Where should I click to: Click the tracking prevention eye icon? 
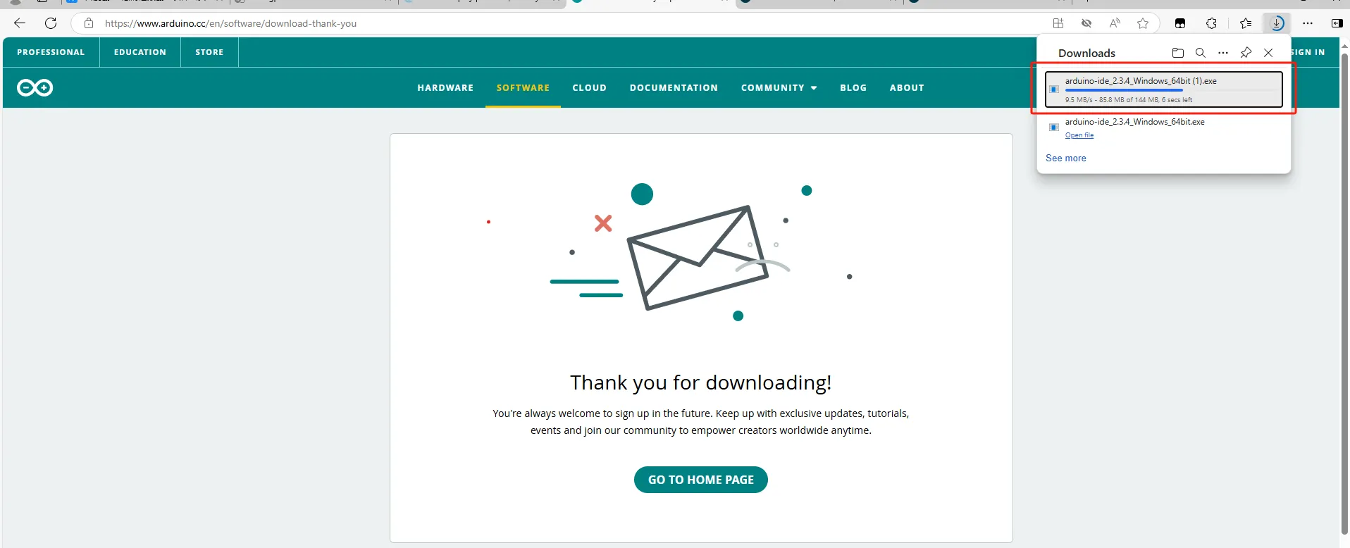(1086, 23)
